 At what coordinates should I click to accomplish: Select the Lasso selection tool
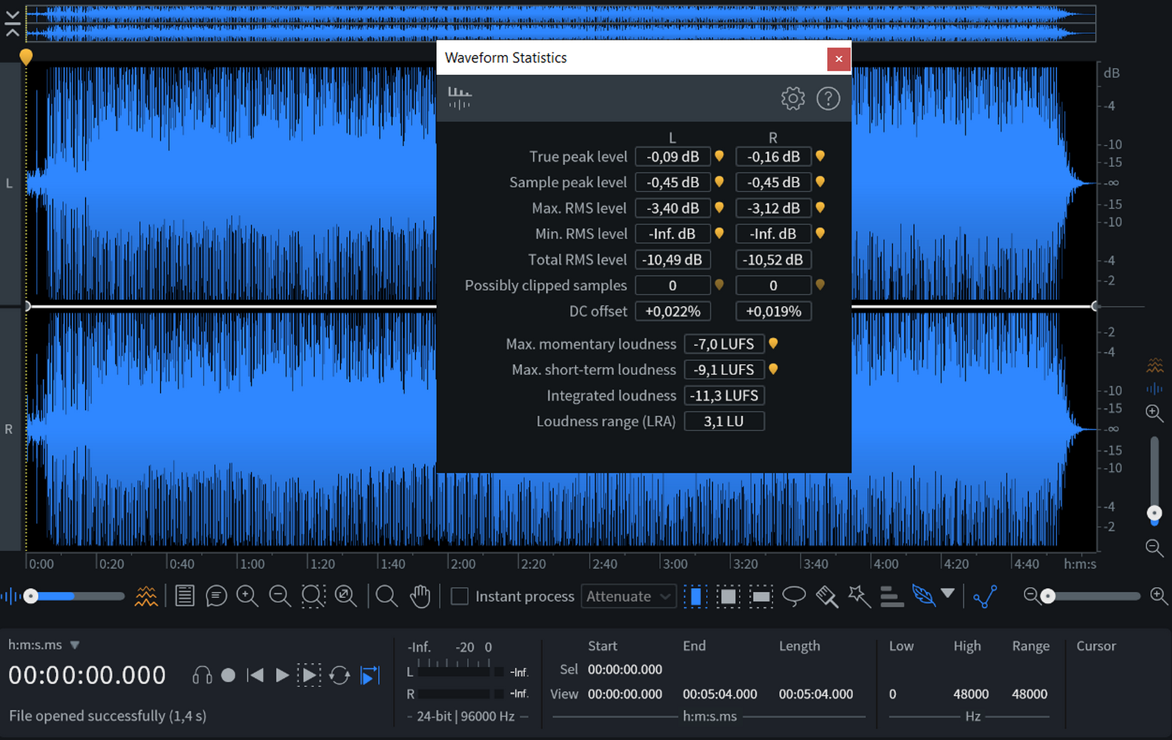point(793,596)
